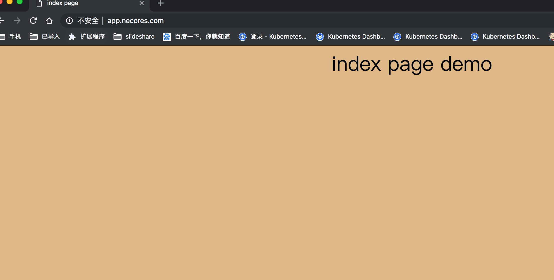Open the second Kubernetes Dashboard bookmark
This screenshot has height=280, width=554.
[428, 37]
